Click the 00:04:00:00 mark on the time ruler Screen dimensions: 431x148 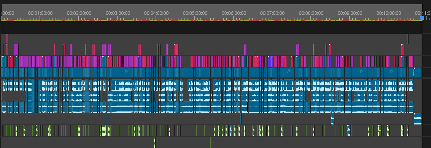point(156,13)
